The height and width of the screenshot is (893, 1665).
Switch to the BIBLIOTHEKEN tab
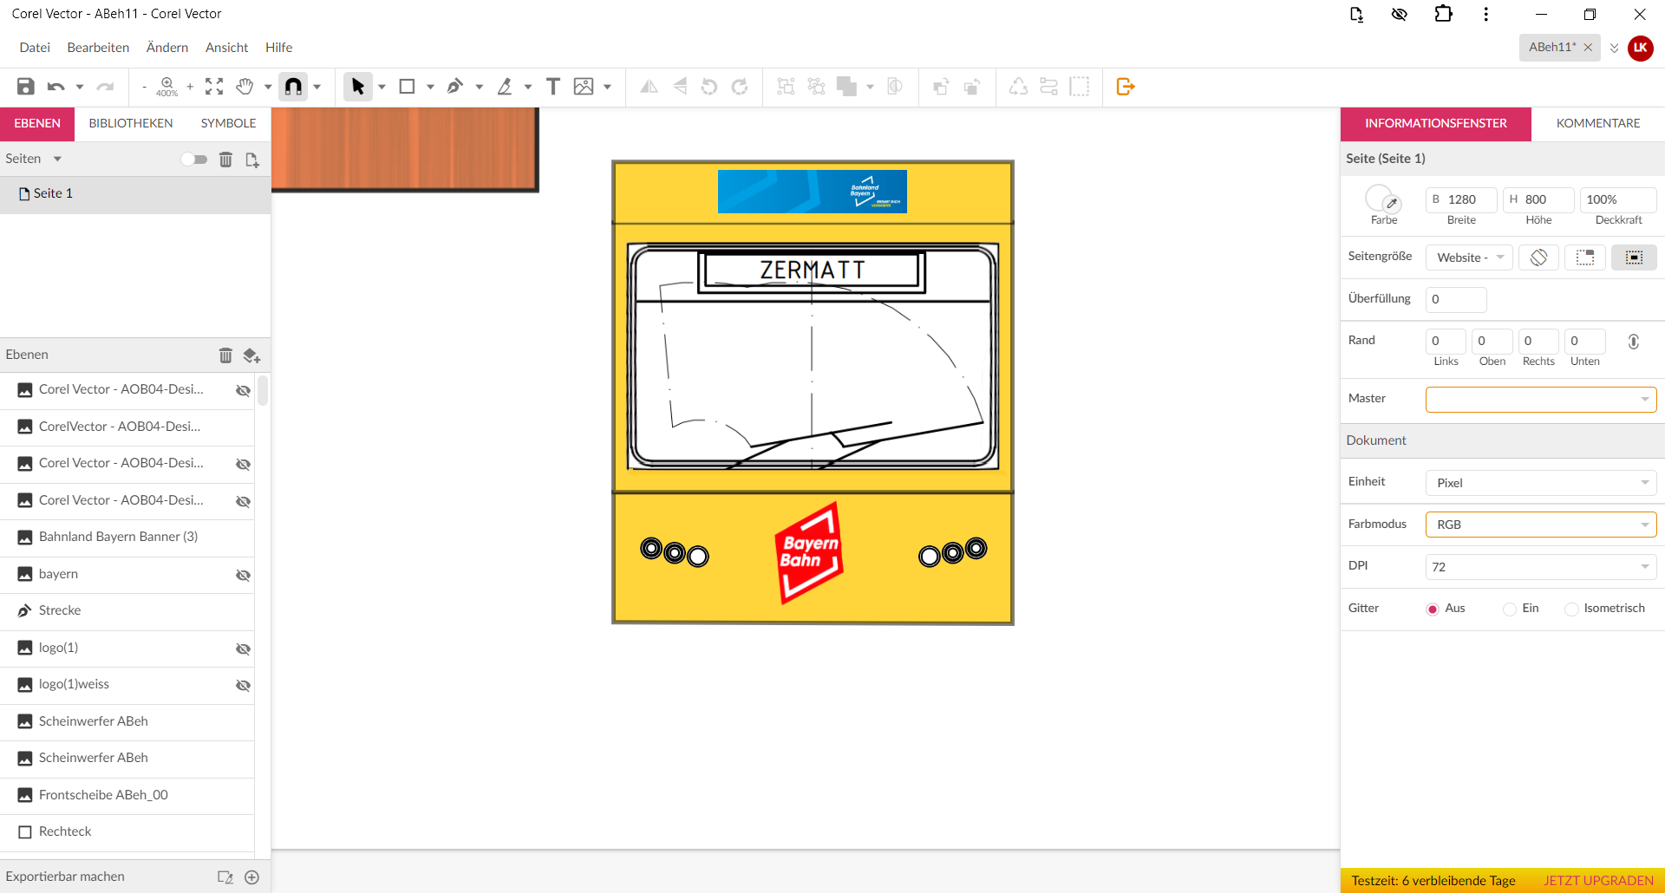131,123
